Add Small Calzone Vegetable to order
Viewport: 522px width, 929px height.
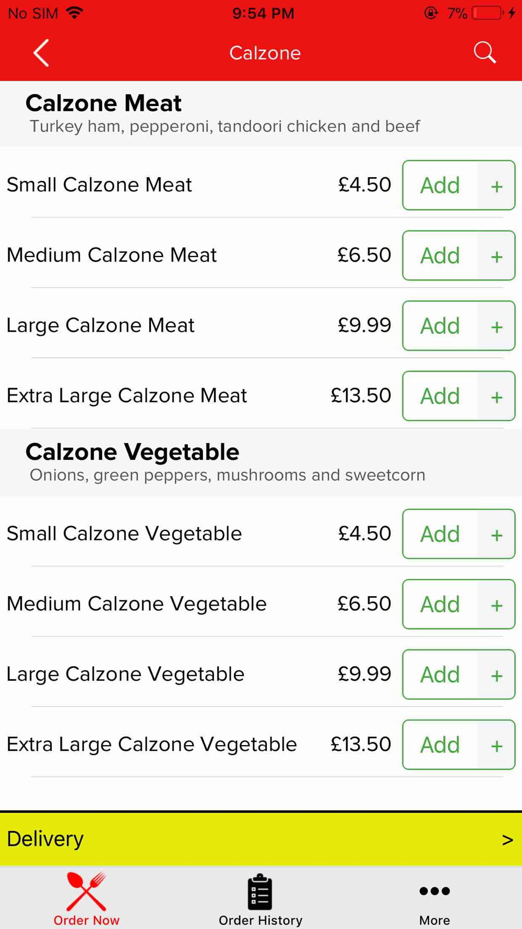coord(440,534)
